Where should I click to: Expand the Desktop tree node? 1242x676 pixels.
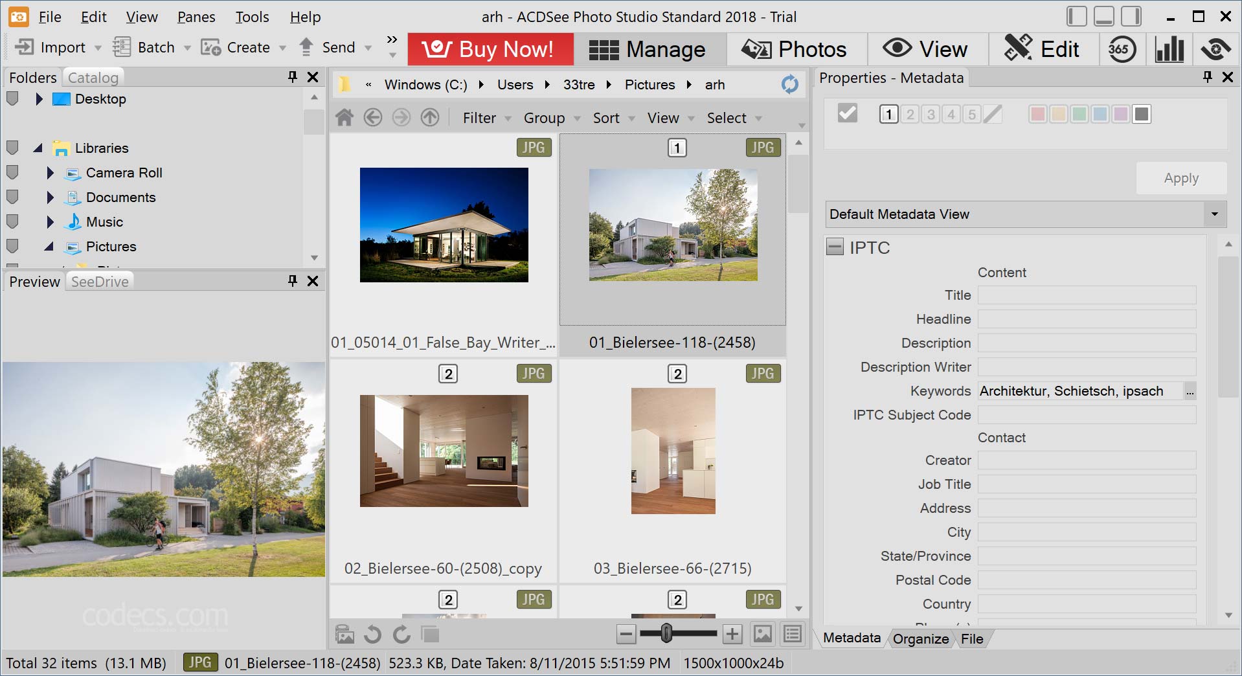pos(39,99)
